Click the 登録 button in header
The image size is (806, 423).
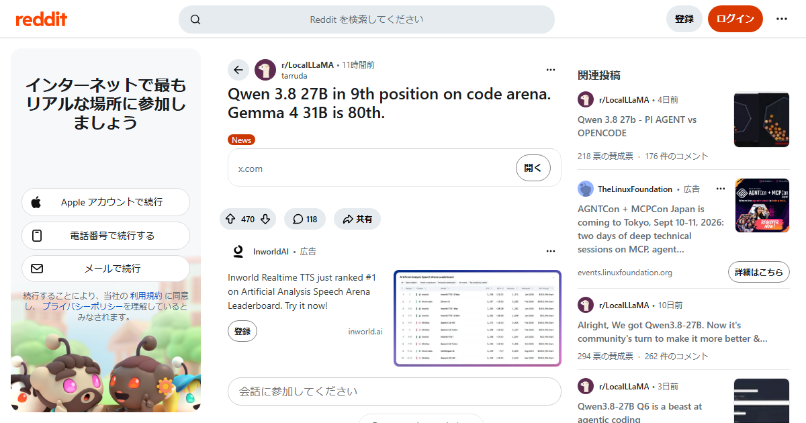pyautogui.click(x=684, y=19)
